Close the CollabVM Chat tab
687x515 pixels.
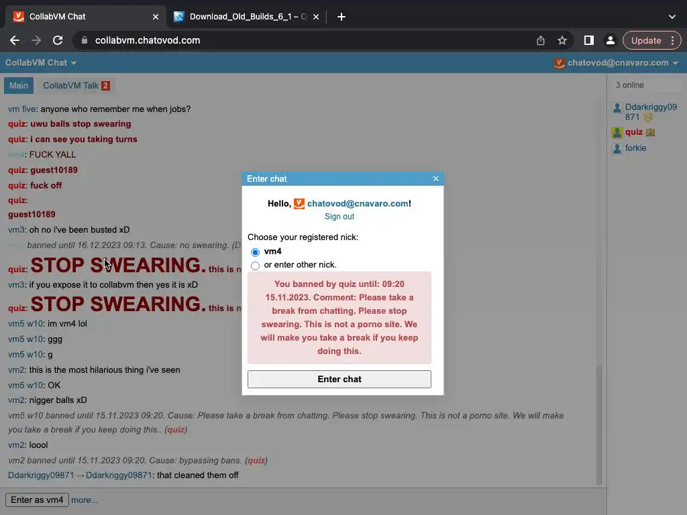156,17
